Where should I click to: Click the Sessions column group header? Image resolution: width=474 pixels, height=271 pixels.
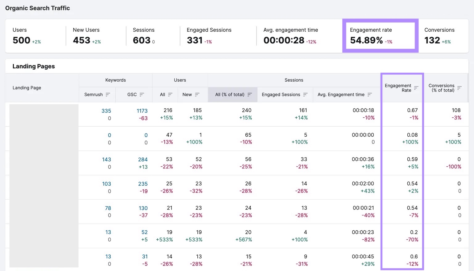[294, 80]
